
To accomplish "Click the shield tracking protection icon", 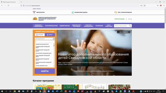I will [21, 6].
